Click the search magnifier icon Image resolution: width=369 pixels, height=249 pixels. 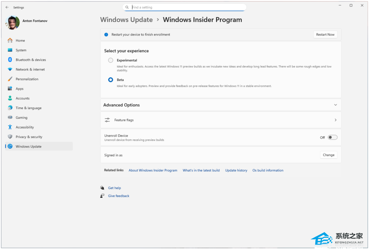(127, 7)
